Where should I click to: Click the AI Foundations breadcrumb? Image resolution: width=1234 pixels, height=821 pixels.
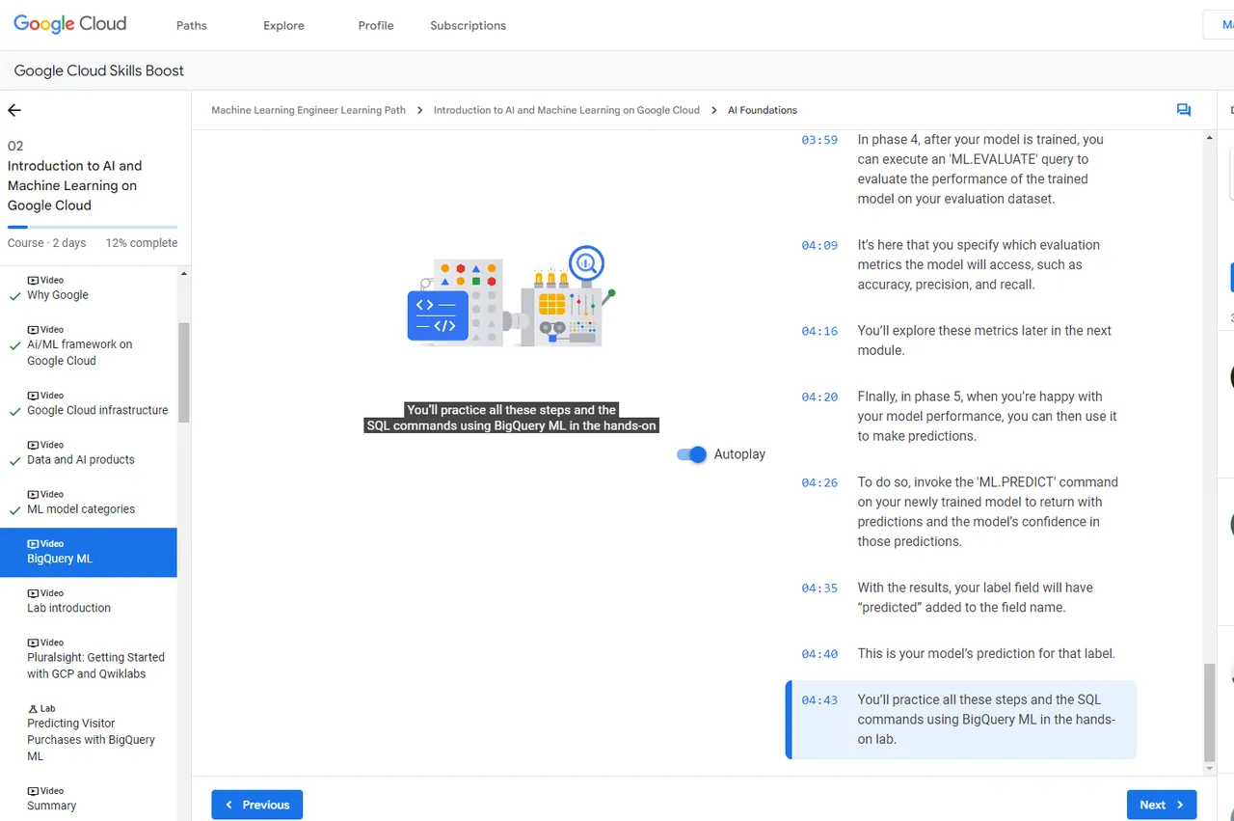point(763,110)
